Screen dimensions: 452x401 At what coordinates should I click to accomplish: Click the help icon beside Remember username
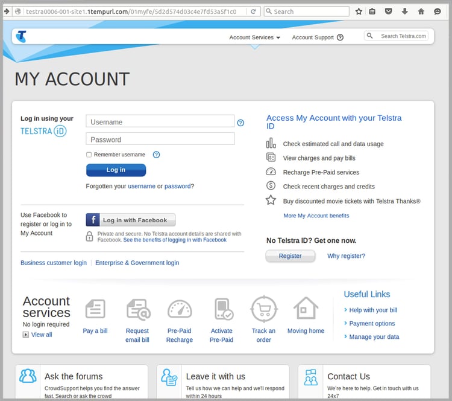coord(156,155)
